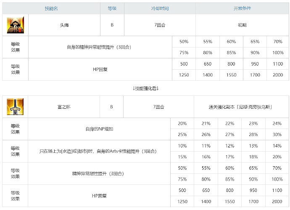
Task: Click the 18% Arts value
Action: (253, 157)
